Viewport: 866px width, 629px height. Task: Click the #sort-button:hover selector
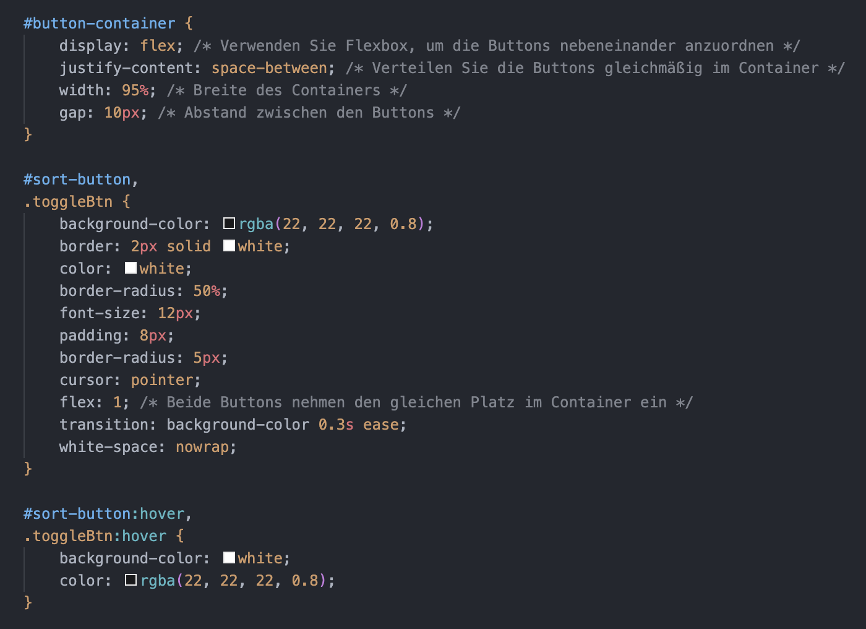coord(104,514)
